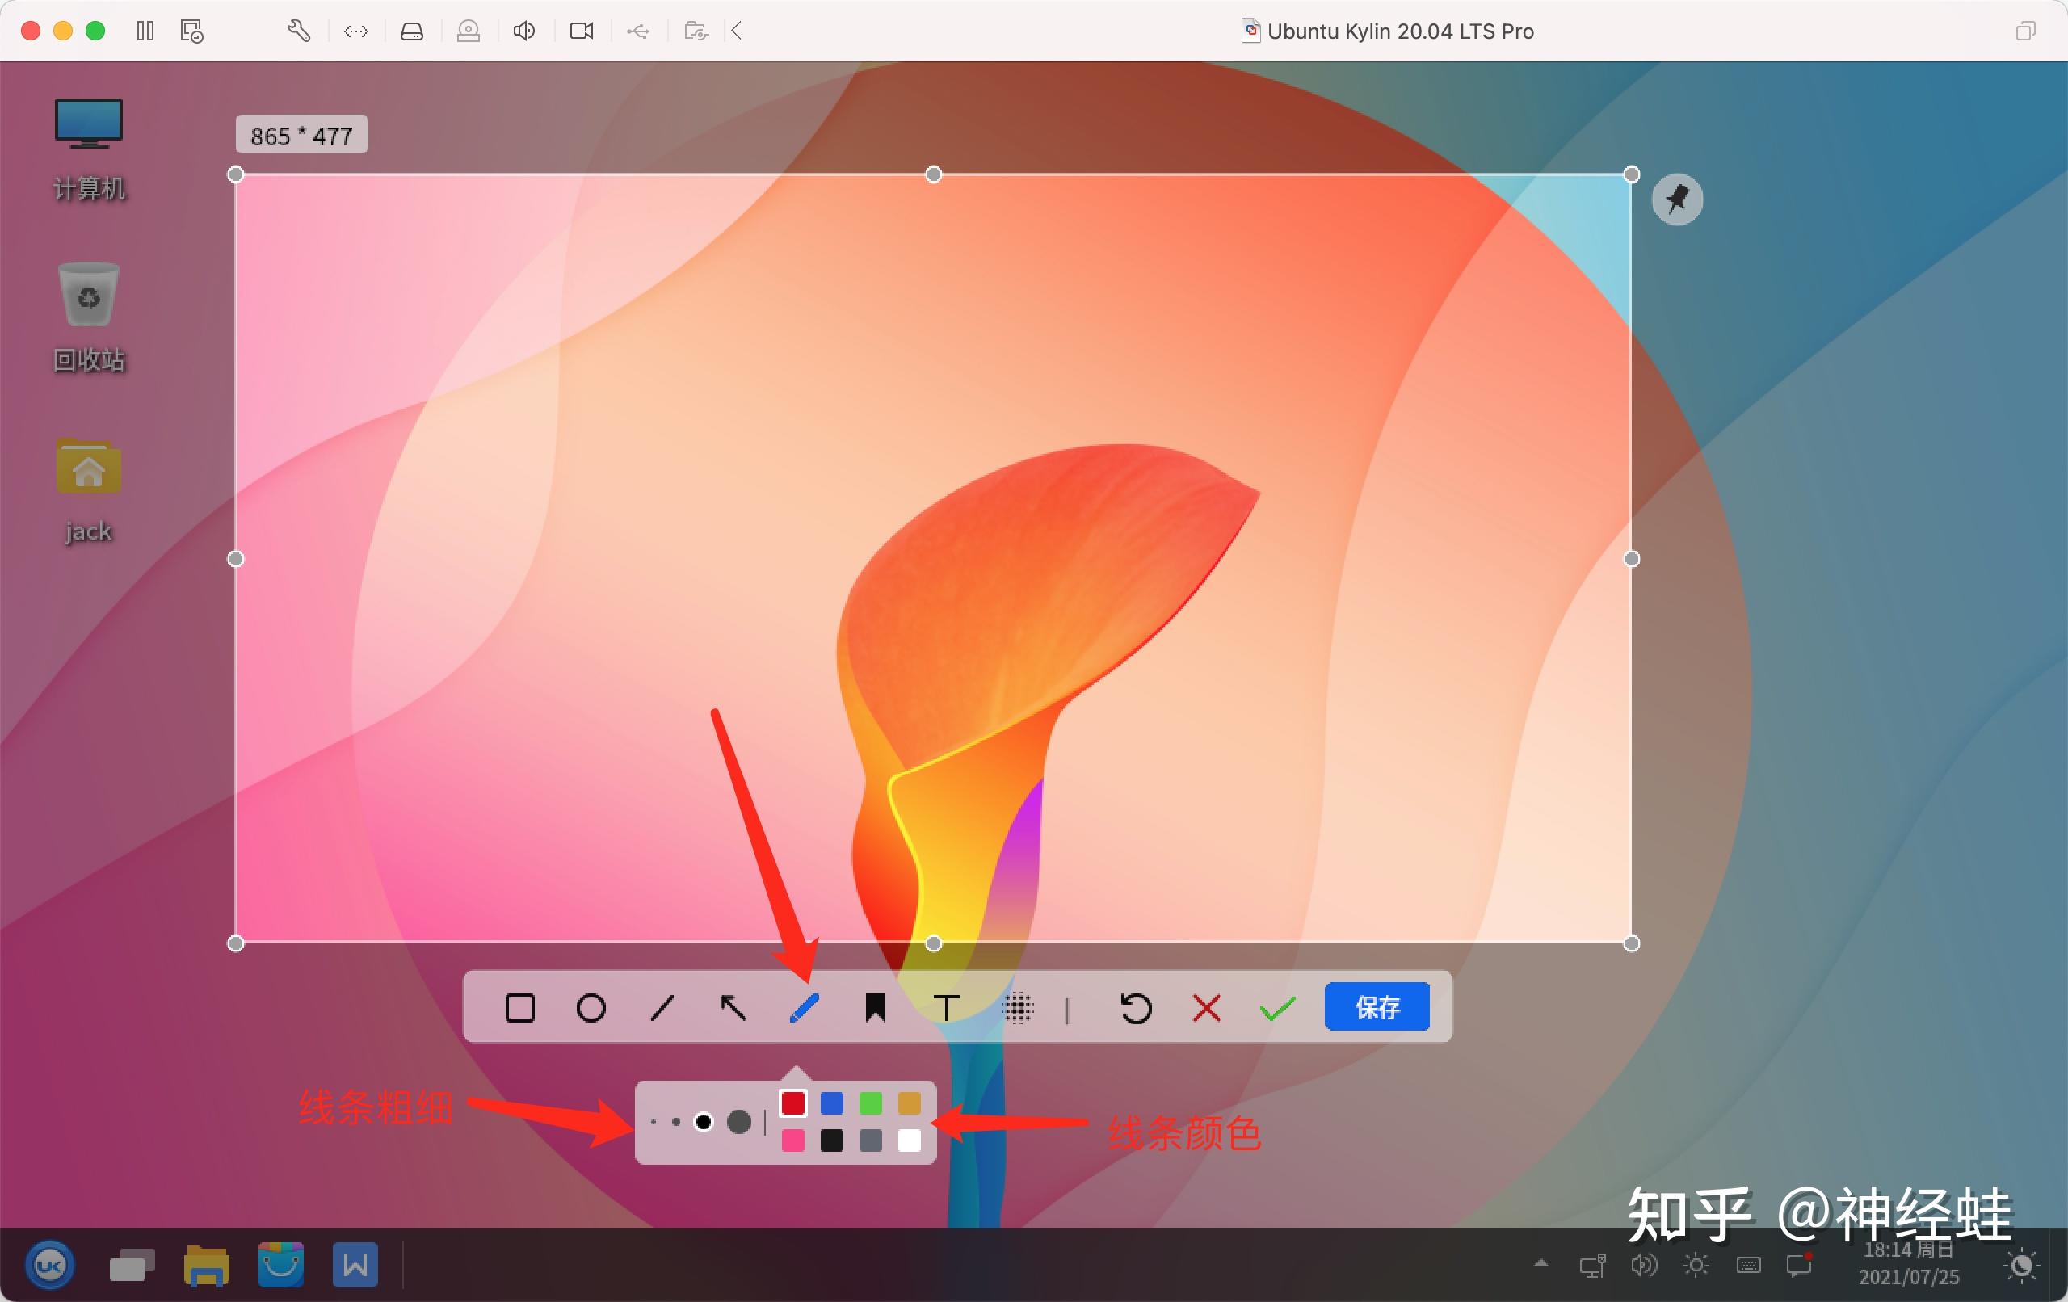
Task: Pick the blue line color swatch
Action: 831,1102
